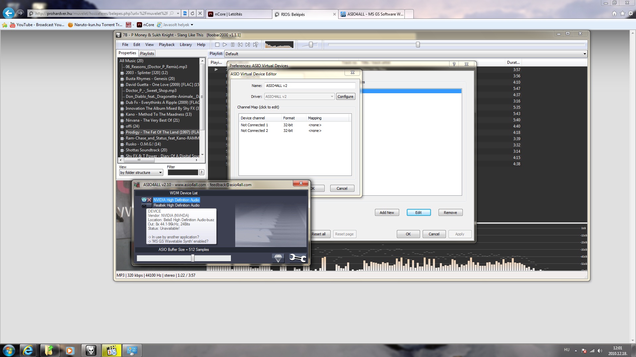
Task: Click the Media Player Classic taskbar icon
Action: tap(112, 350)
